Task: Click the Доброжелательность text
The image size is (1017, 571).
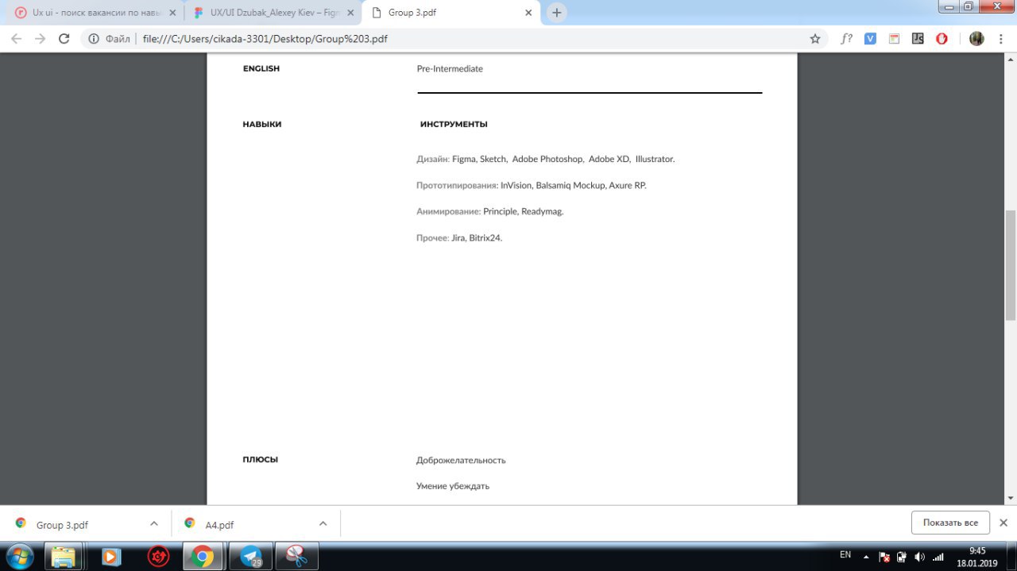Action: coord(461,461)
